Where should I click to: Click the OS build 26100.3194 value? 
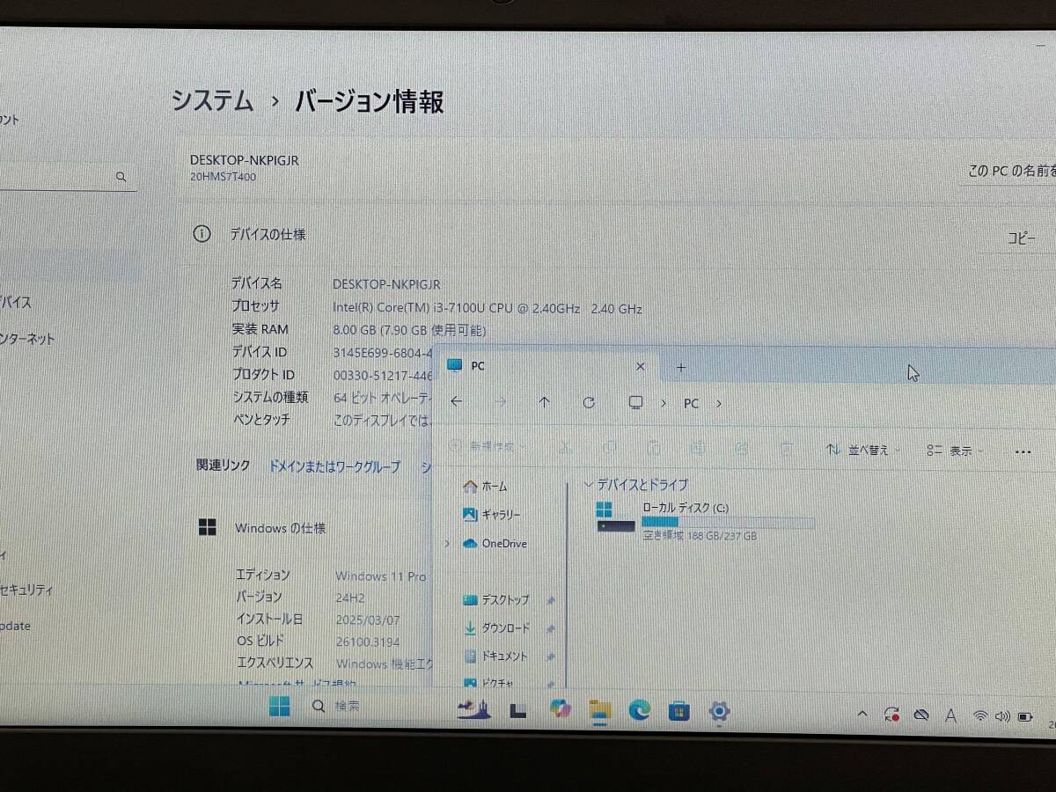(x=368, y=642)
